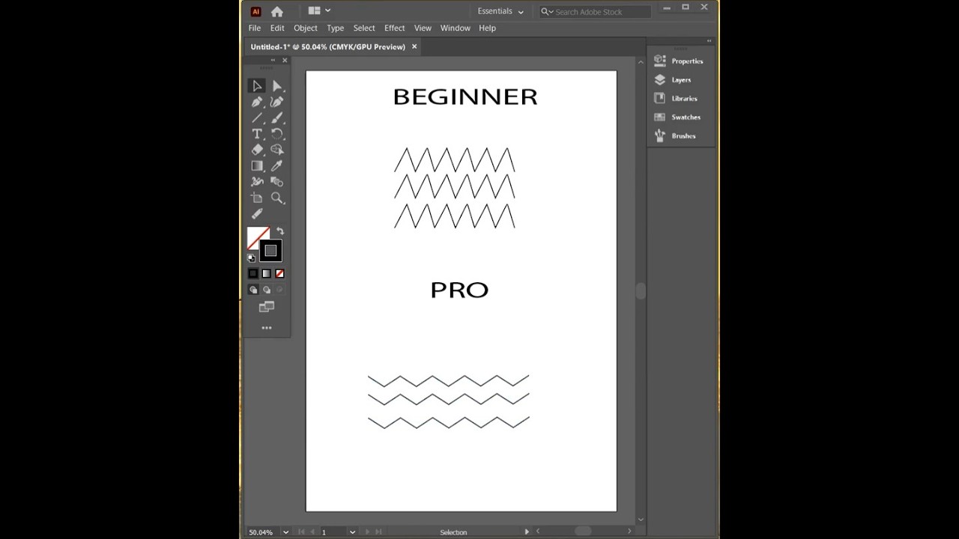The image size is (959, 539).
Task: Open the Edit menu
Action: (277, 28)
